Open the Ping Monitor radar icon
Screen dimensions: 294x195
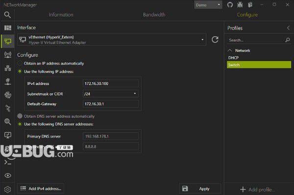(x=8, y=95)
